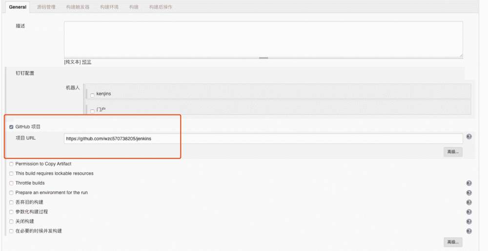Open help for Prepare an environment
The image size is (488, 251).
pos(469,193)
